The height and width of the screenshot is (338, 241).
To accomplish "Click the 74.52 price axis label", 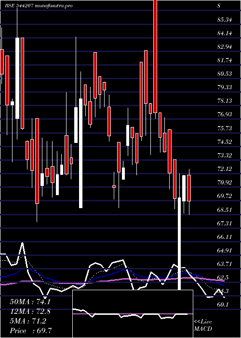I will [x=225, y=141].
